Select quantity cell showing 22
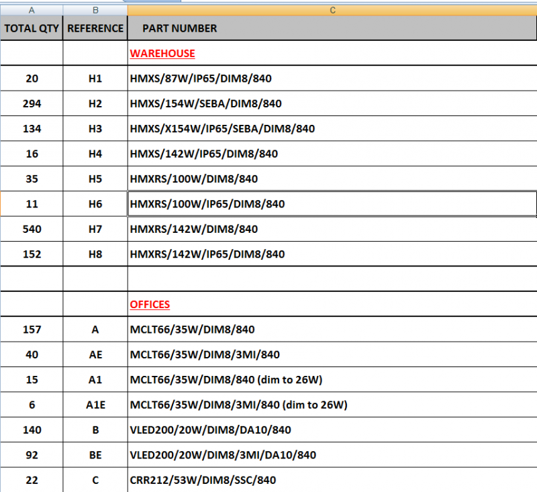The height and width of the screenshot is (492, 537). point(32,480)
